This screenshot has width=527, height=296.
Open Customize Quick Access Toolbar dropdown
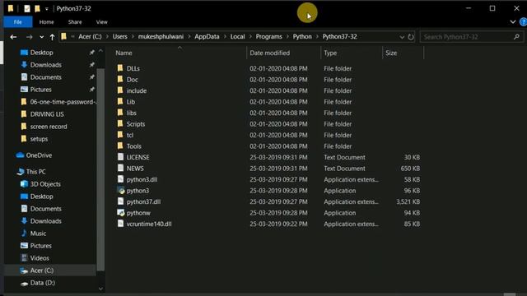[47, 9]
